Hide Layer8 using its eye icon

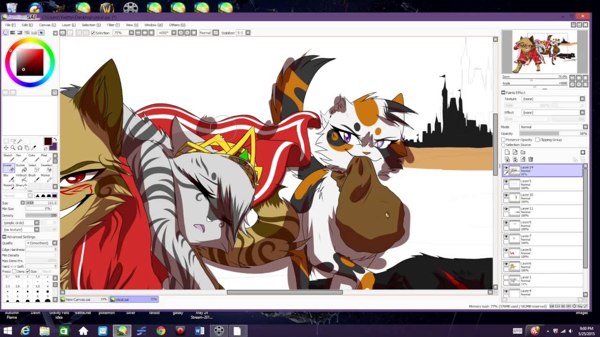[x=506, y=250]
